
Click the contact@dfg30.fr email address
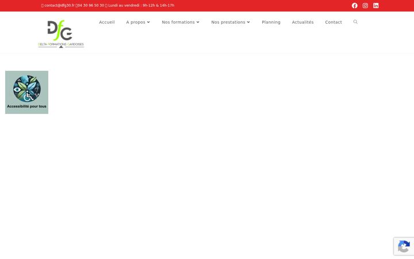(59, 5)
